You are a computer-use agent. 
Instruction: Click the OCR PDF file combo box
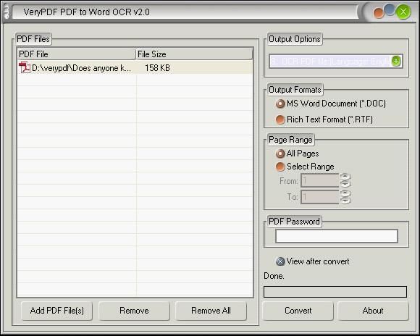[x=336, y=61]
